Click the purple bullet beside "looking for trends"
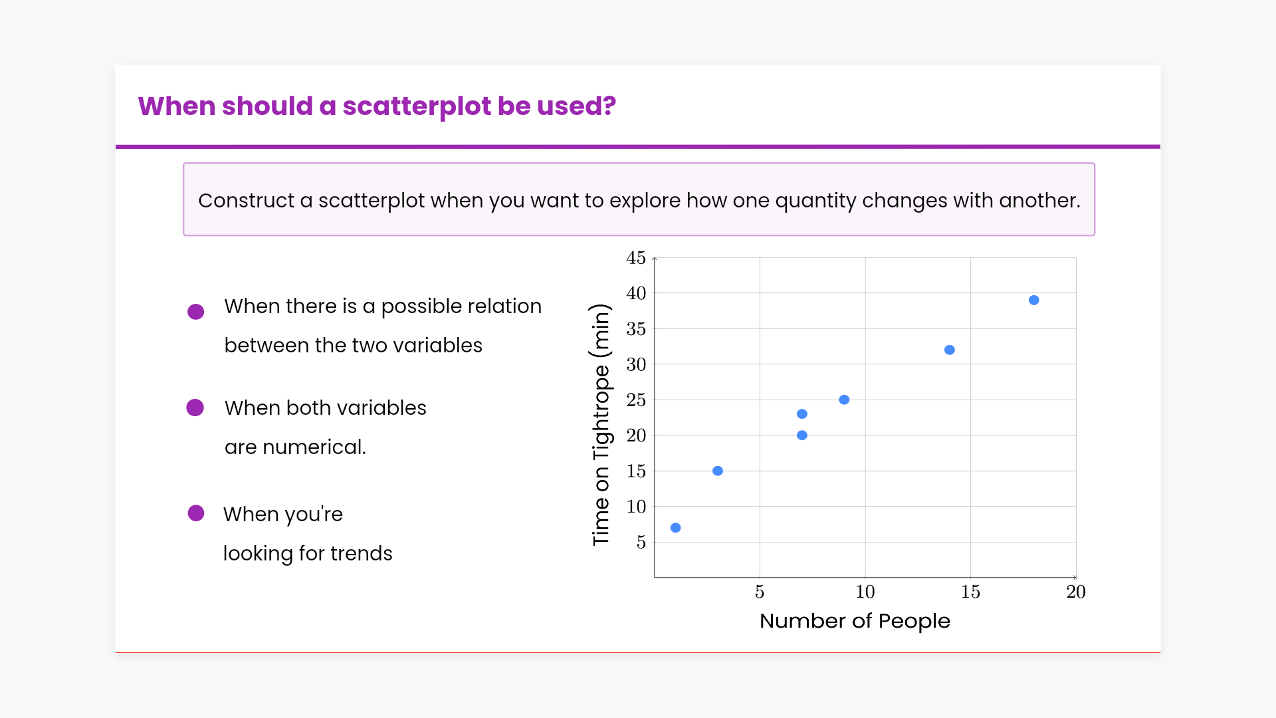Screen dimensions: 1276x718 (196, 513)
